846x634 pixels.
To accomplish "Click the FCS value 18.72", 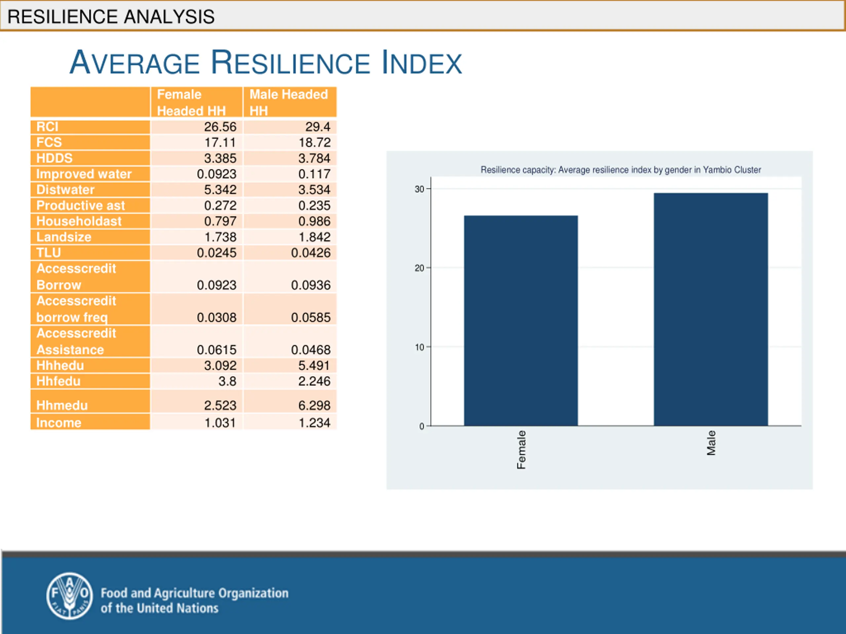I will tap(314, 143).
